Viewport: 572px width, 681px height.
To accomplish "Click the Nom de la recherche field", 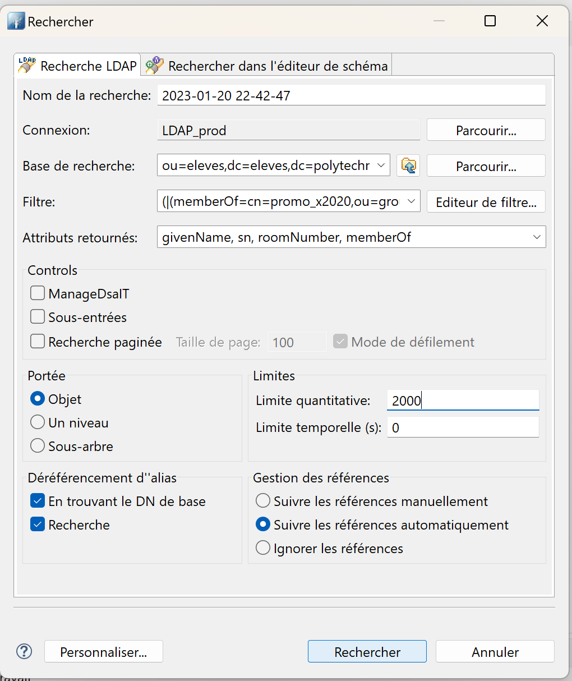I will [x=351, y=95].
